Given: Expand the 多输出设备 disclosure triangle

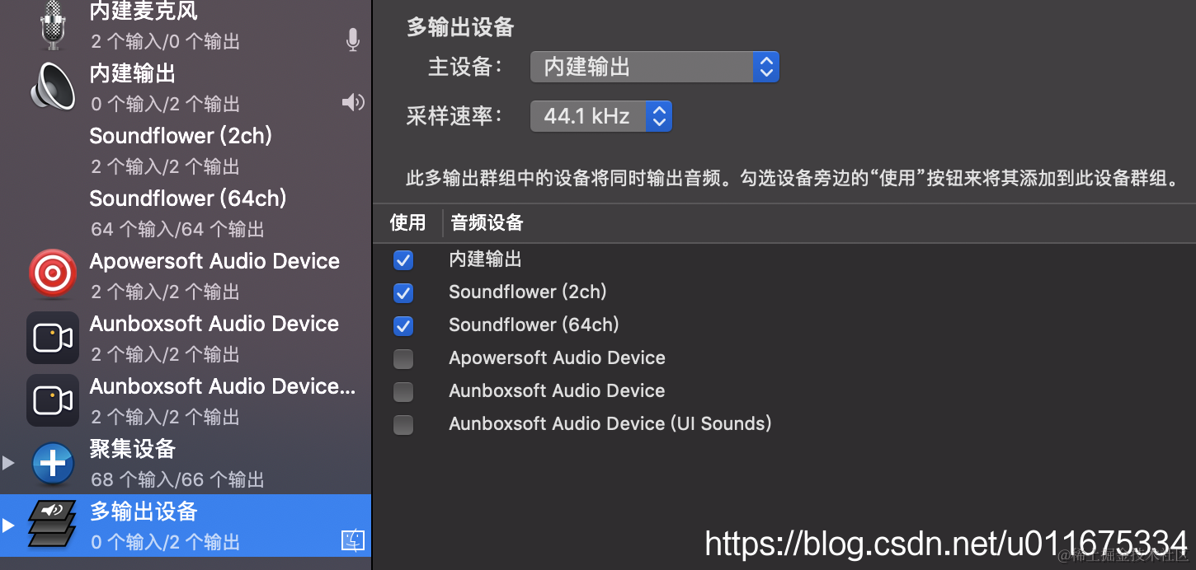Looking at the screenshot, I should coord(8,526).
